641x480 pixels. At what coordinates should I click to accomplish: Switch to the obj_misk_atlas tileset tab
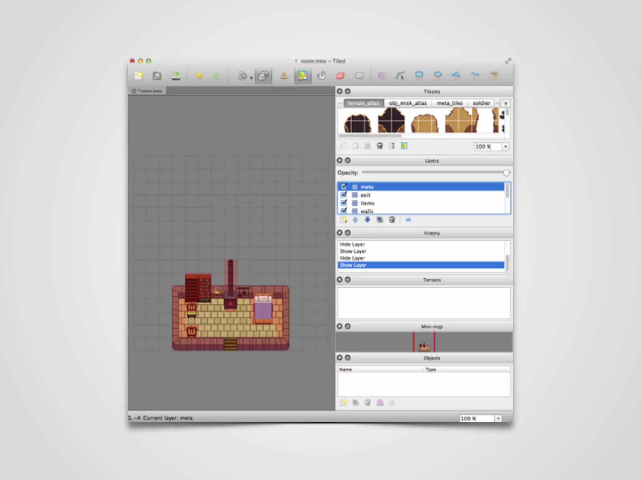coord(408,103)
